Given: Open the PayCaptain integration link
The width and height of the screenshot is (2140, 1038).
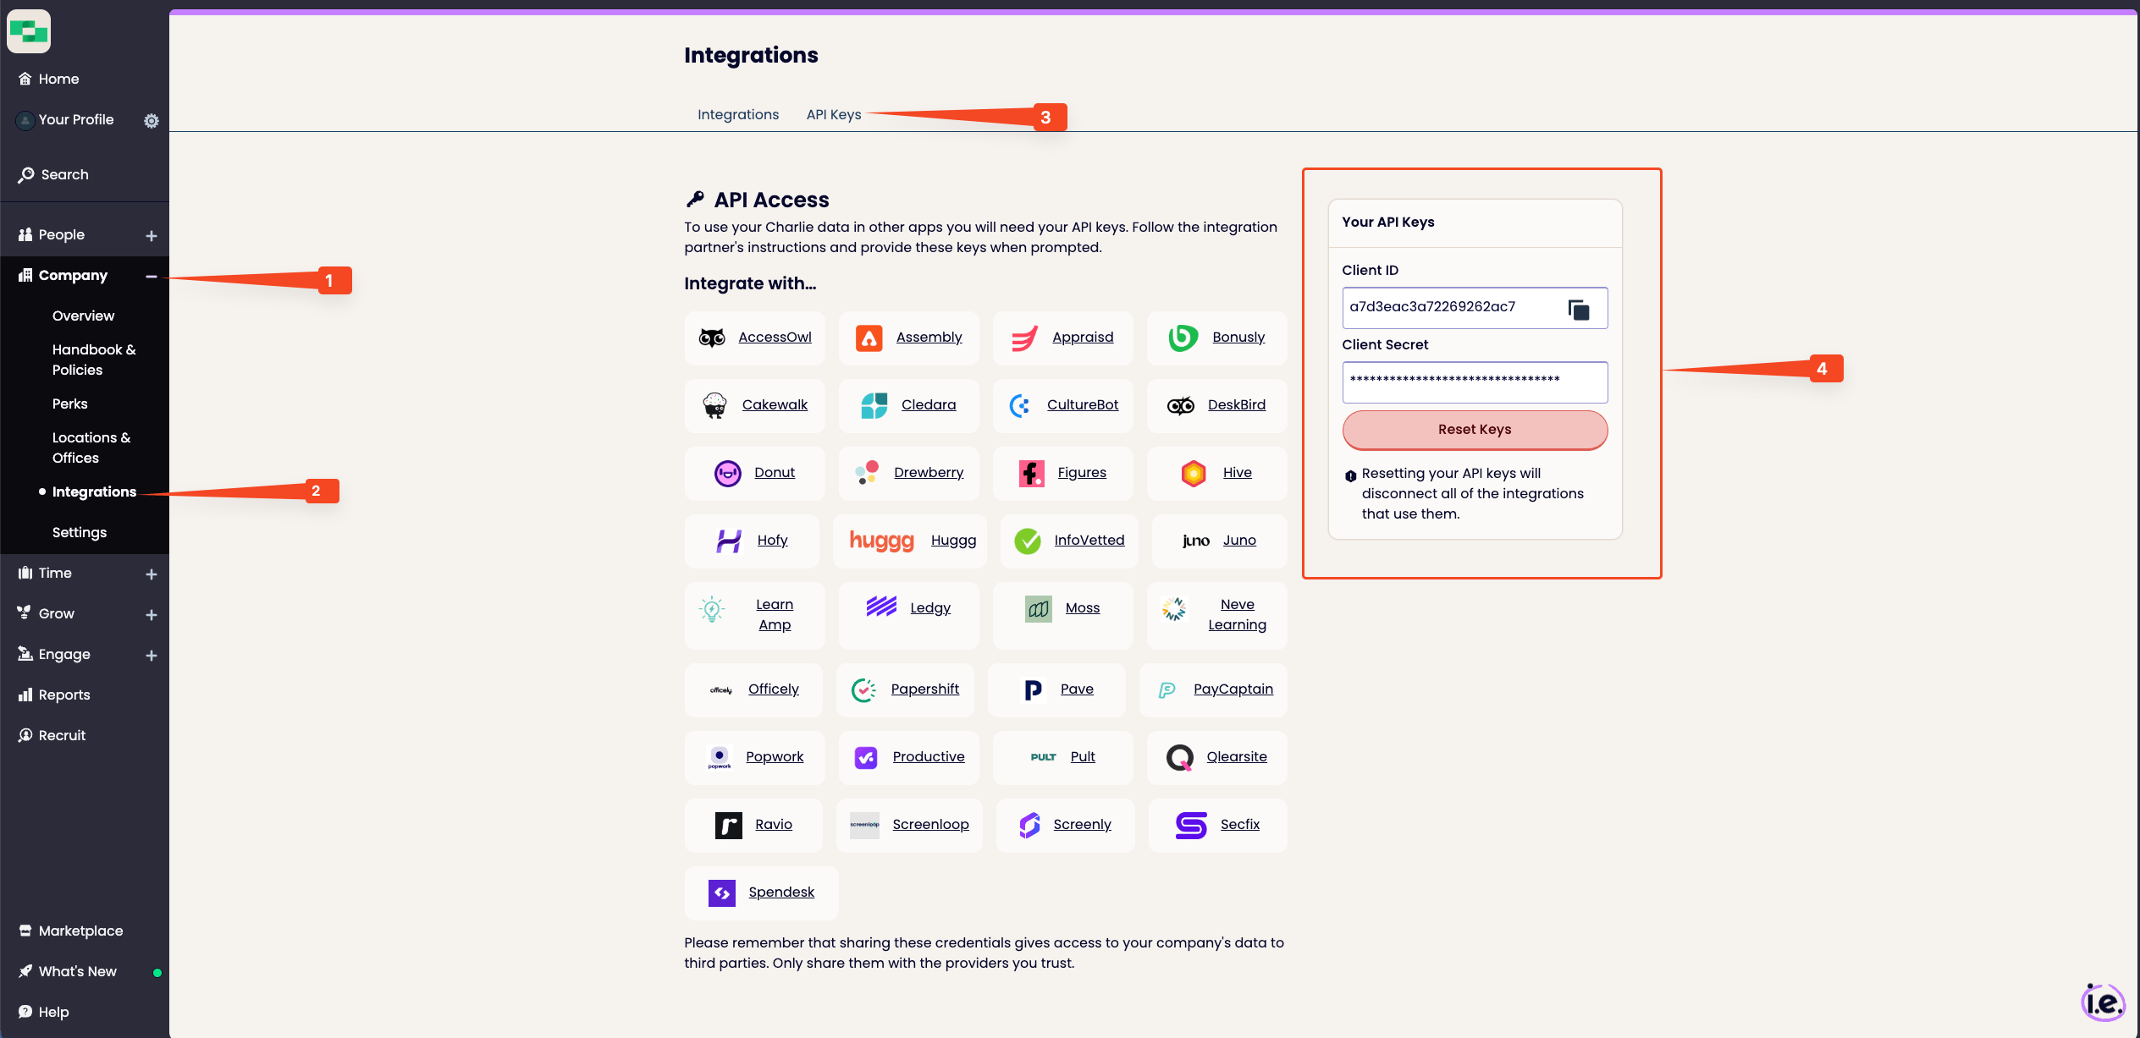Looking at the screenshot, I should [1233, 689].
